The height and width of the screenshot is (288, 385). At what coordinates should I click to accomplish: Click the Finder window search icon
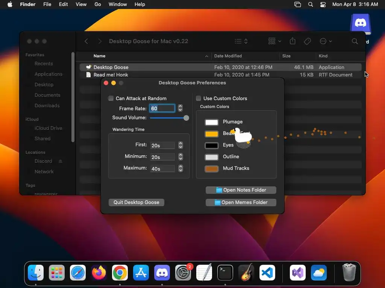[x=355, y=41]
